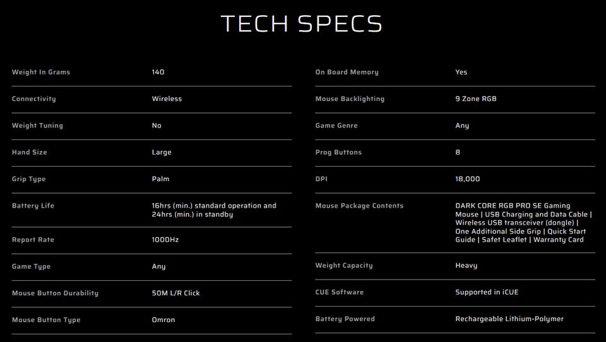This screenshot has width=606, height=342.
Task: Click the Prog Buttons label
Action: (339, 152)
